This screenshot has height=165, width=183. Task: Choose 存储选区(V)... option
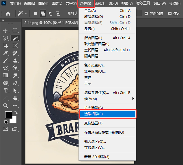[107, 148]
